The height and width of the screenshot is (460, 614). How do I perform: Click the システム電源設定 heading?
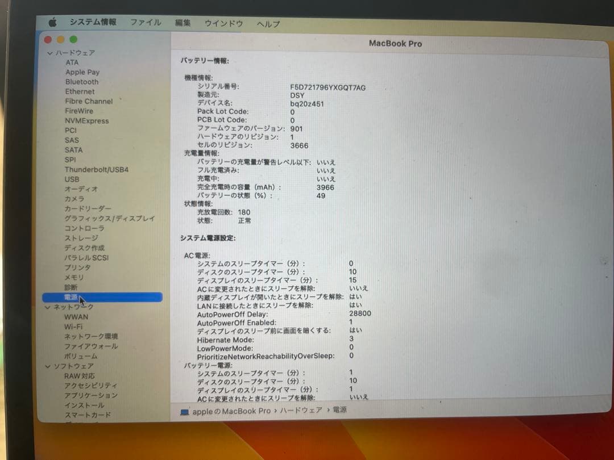[x=208, y=238]
